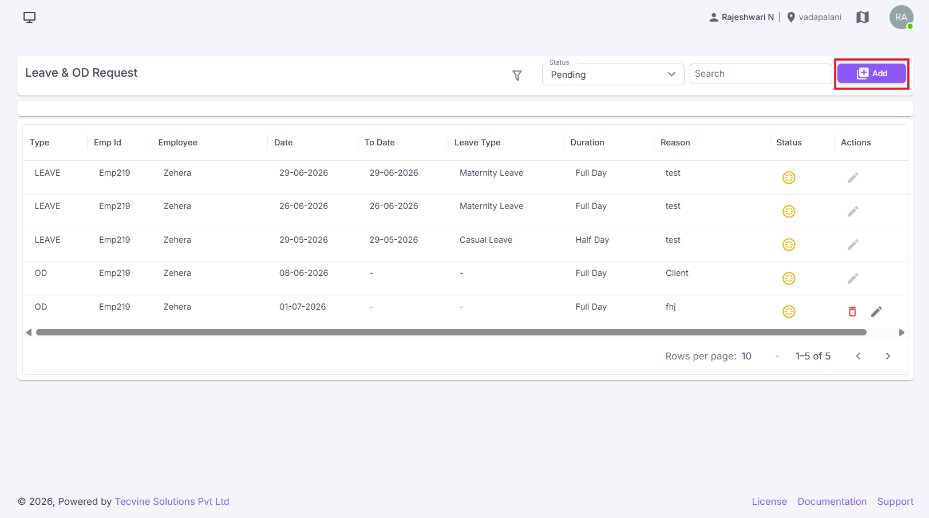Click the Leave Type column header
This screenshot has height=518, width=929.
[x=477, y=143]
